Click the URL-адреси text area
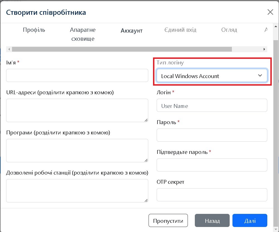The height and width of the screenshot is (232, 279). tap(77, 110)
